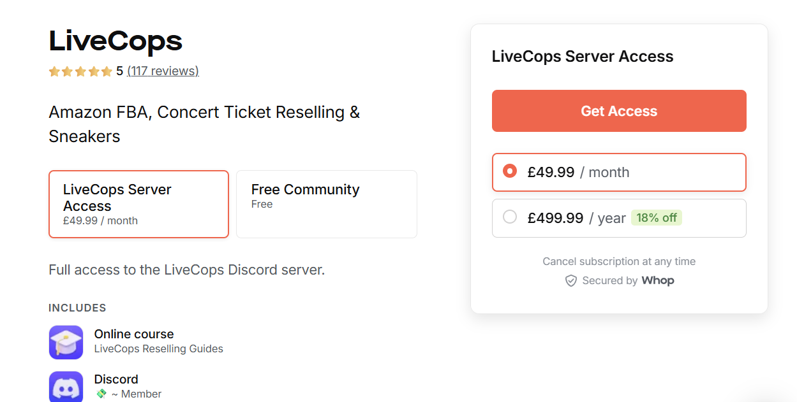Select the £49.99 per month billing option

click(x=618, y=172)
